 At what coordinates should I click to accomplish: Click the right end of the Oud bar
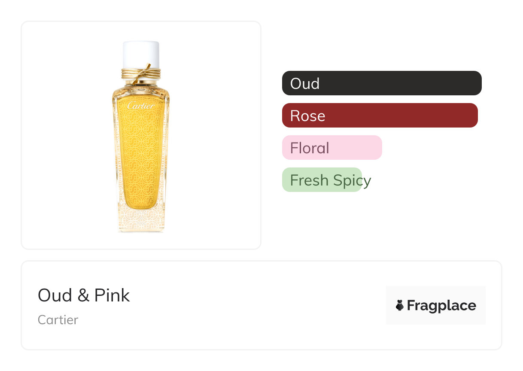point(476,83)
